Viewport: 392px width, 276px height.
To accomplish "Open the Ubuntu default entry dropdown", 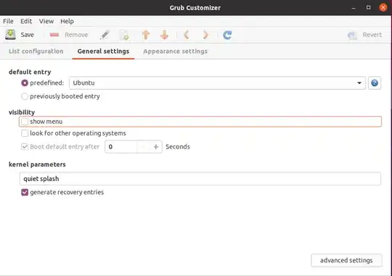I will (217, 83).
